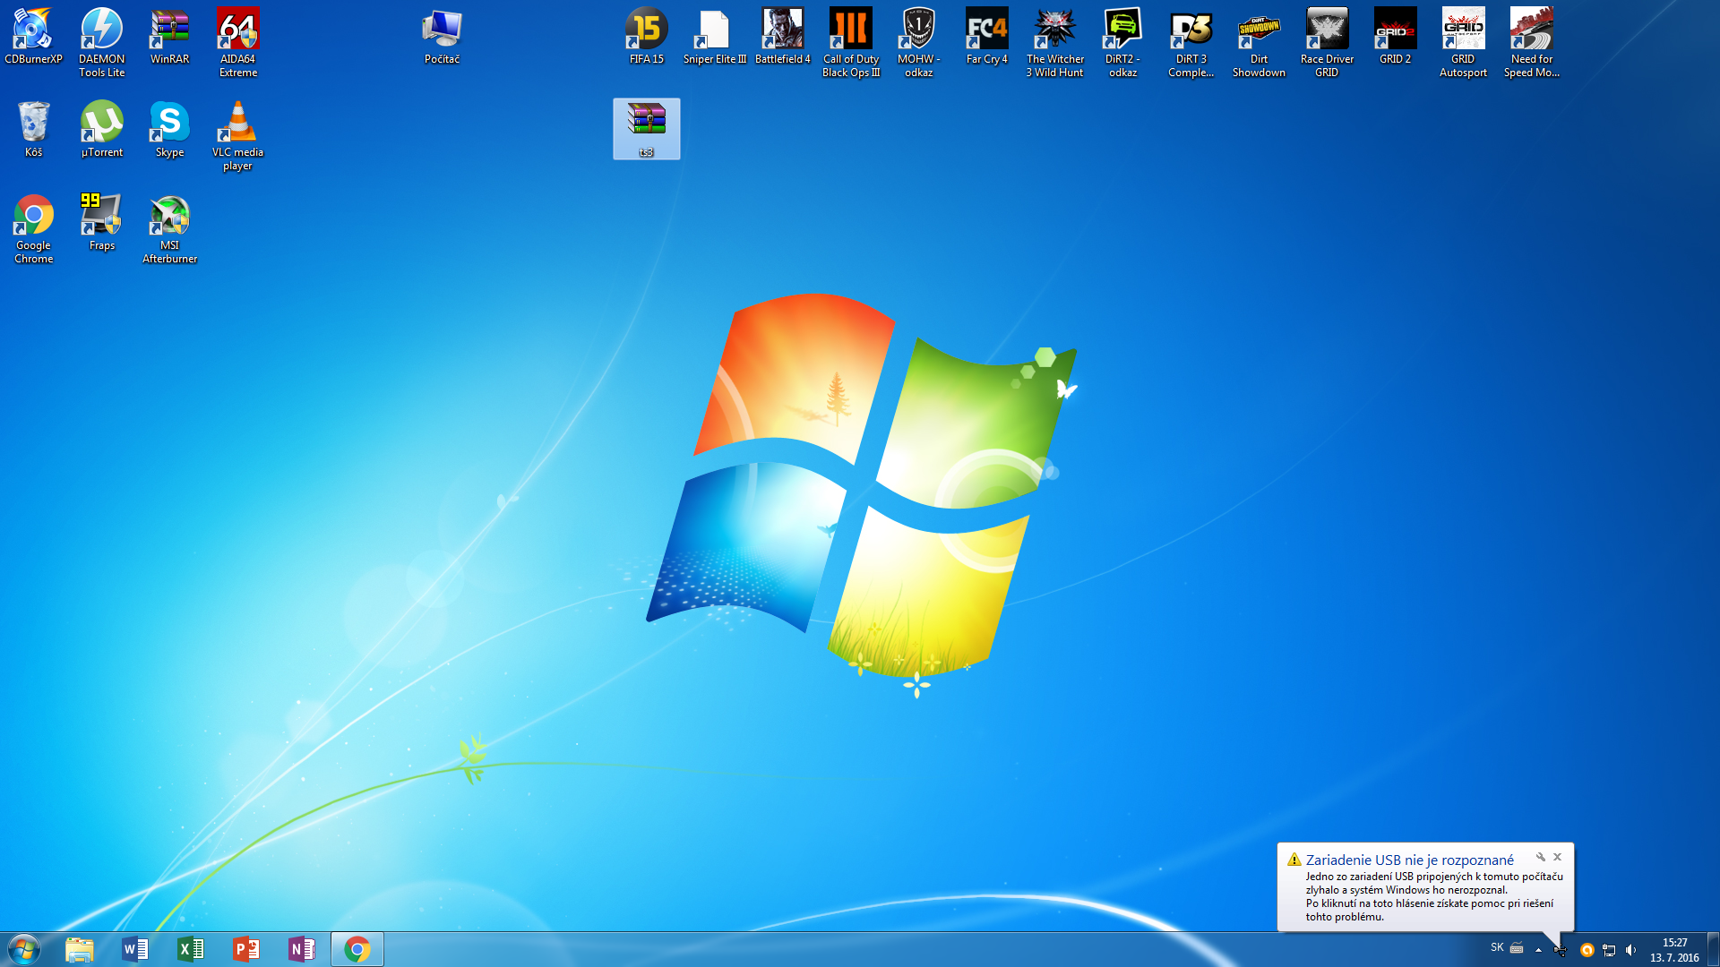Open the Windows Start menu
The width and height of the screenshot is (1720, 967).
pos(24,949)
